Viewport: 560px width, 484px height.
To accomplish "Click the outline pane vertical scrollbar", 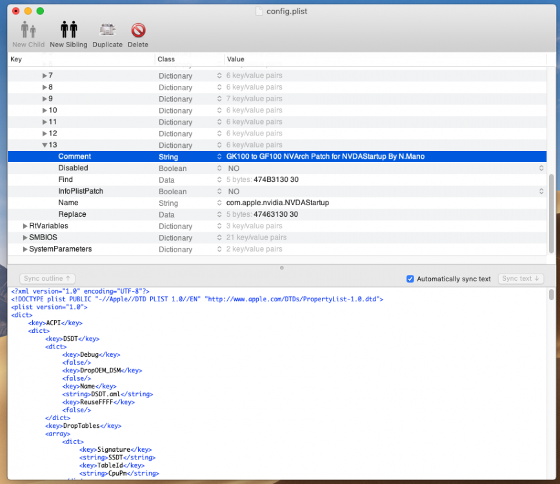I will coord(551,214).
